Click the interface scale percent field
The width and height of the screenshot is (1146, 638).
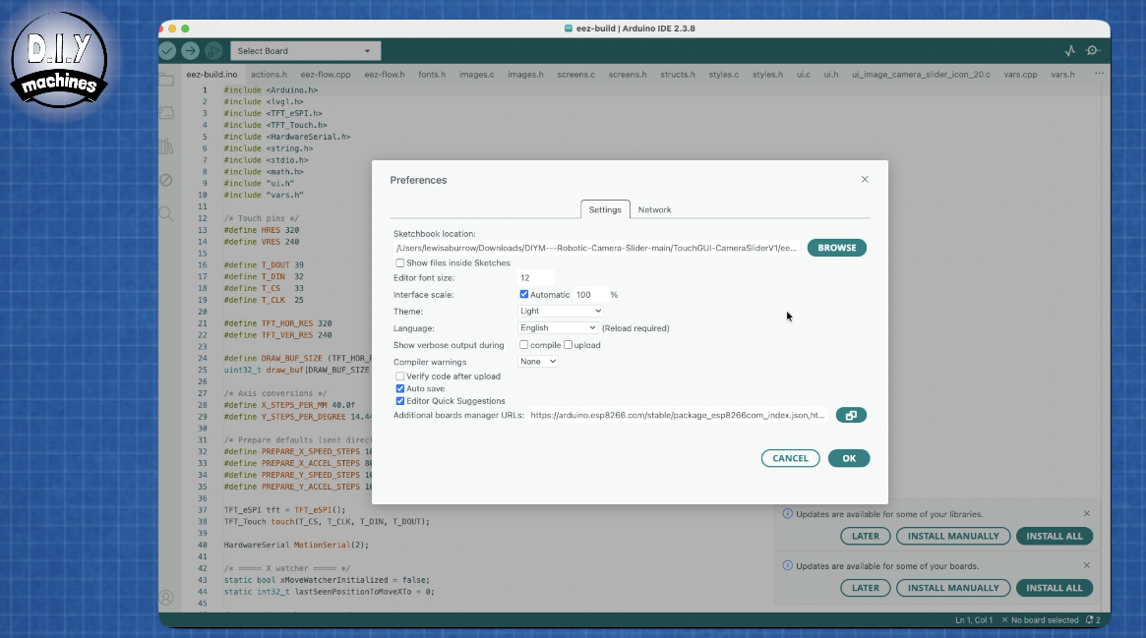tap(590, 295)
